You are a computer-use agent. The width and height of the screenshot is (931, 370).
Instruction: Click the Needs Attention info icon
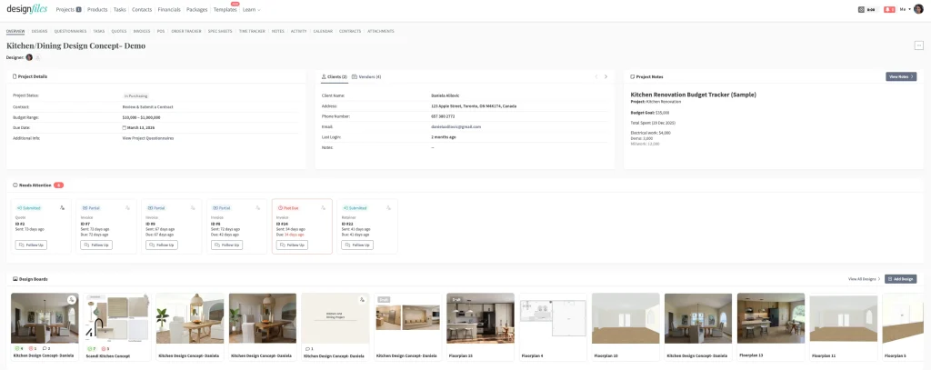pyautogui.click(x=15, y=185)
